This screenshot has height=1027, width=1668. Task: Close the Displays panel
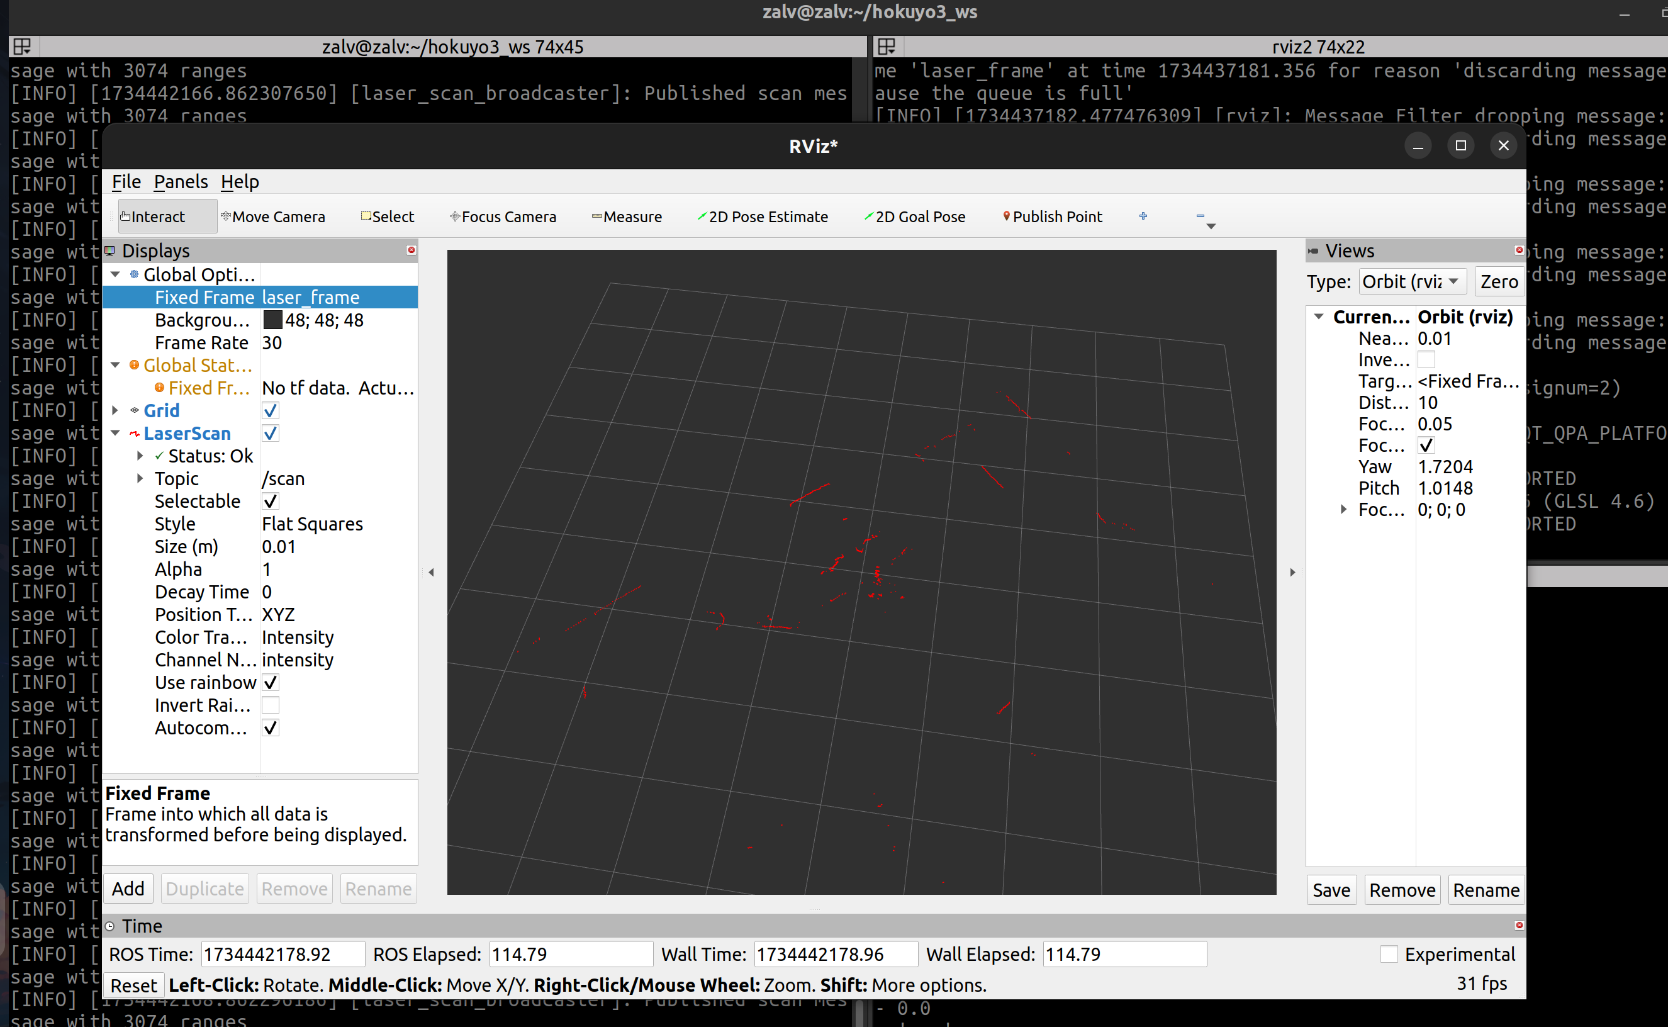coord(411,250)
